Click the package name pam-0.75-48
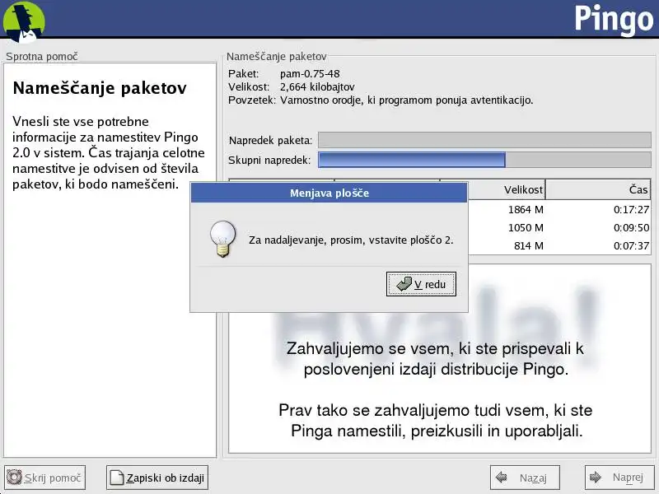The width and height of the screenshot is (659, 494). tap(310, 74)
